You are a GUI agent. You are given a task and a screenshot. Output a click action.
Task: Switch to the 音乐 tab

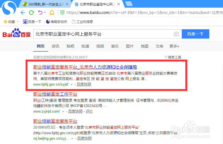115,46
